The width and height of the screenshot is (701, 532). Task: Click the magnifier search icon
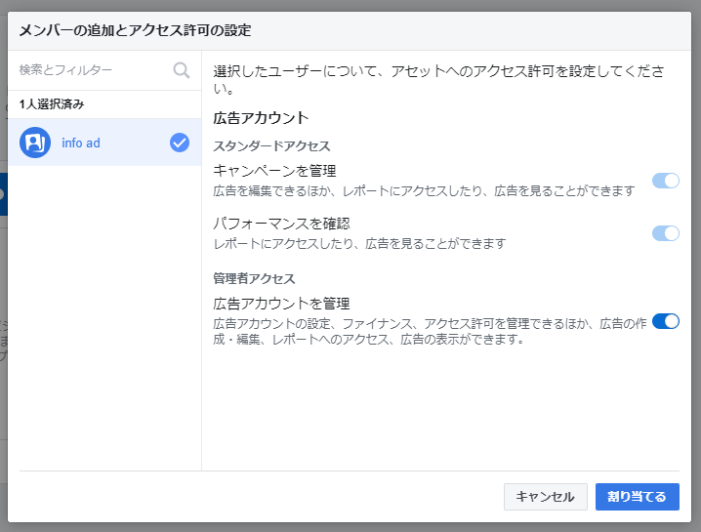pos(181,70)
